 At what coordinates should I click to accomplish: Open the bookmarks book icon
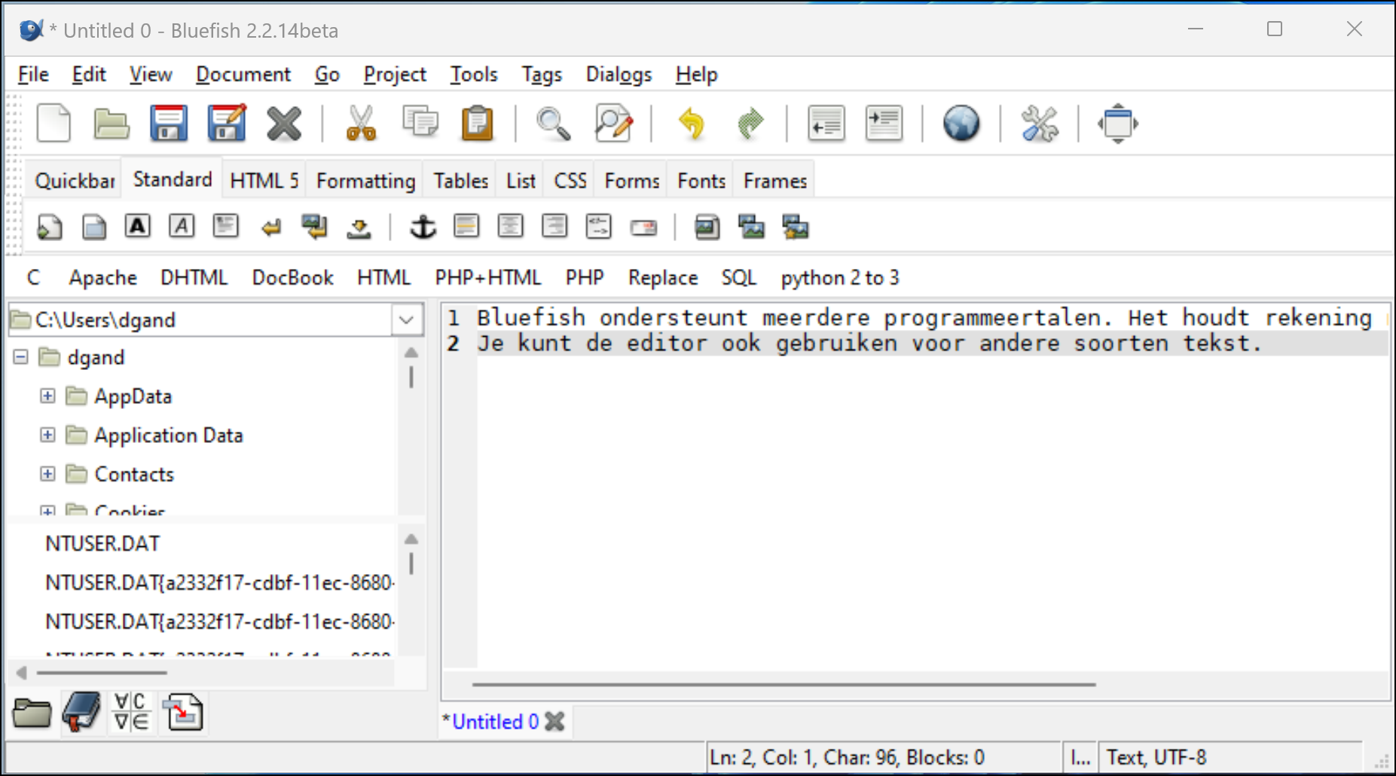[x=81, y=712]
